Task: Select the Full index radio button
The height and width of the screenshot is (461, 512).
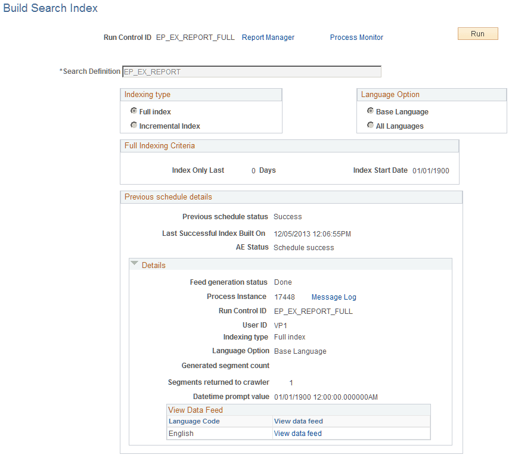Action: click(134, 111)
